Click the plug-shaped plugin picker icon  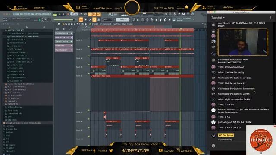160,20
